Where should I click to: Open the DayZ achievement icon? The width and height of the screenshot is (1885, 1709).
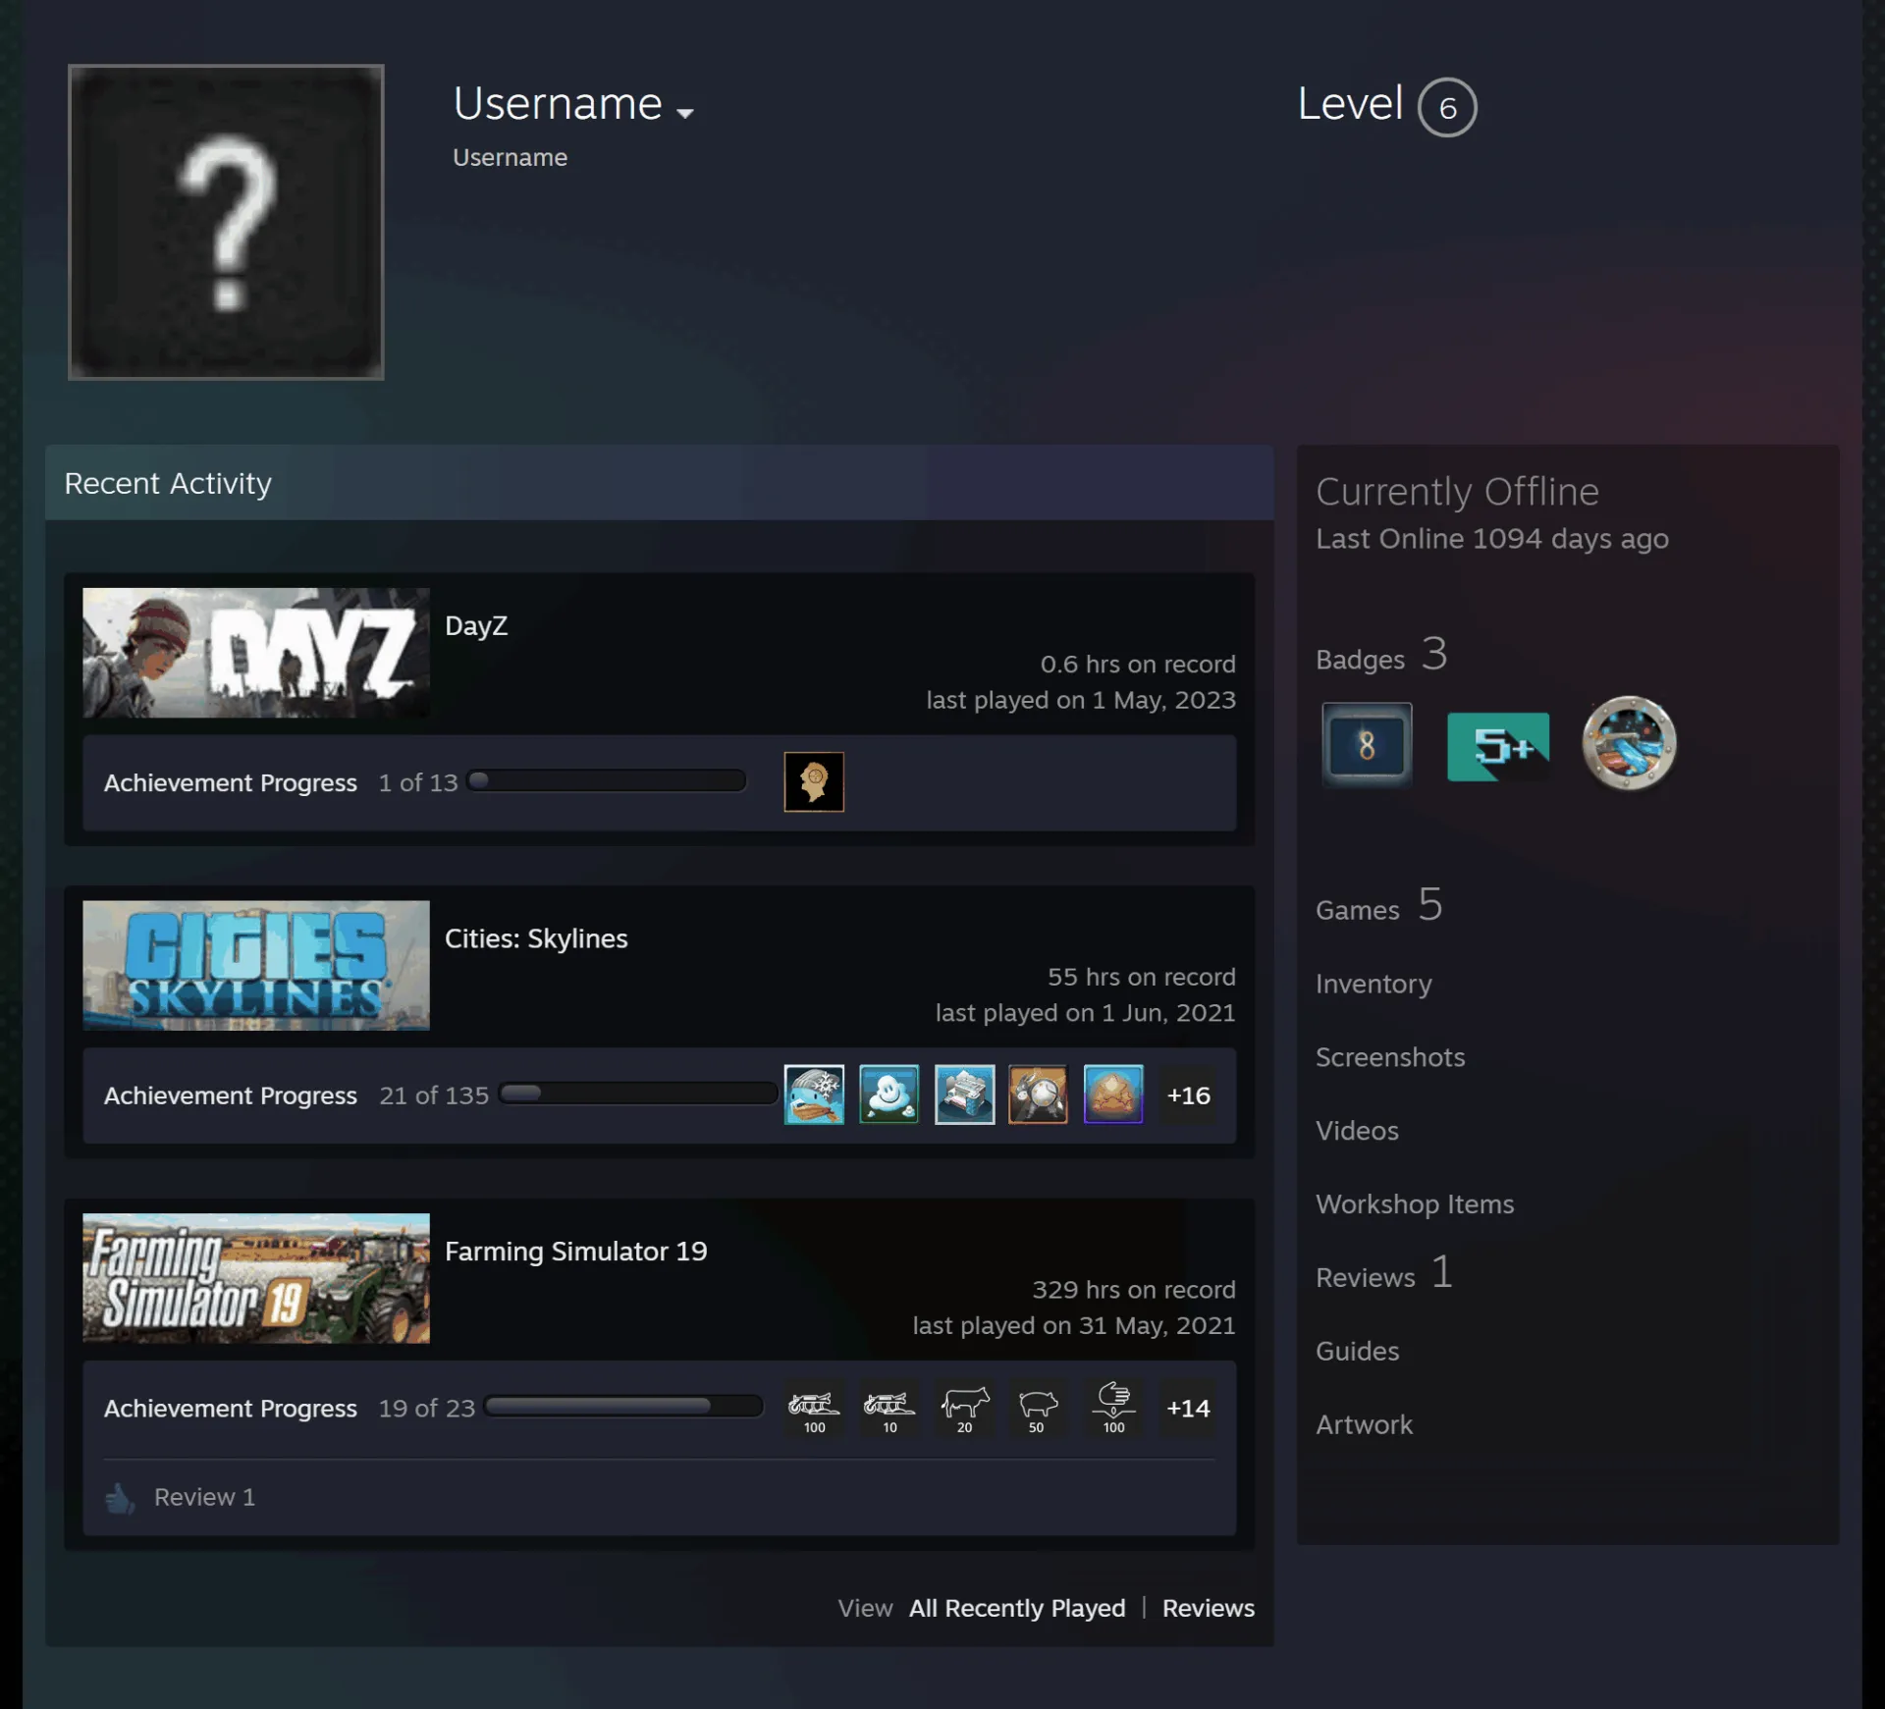(x=814, y=782)
